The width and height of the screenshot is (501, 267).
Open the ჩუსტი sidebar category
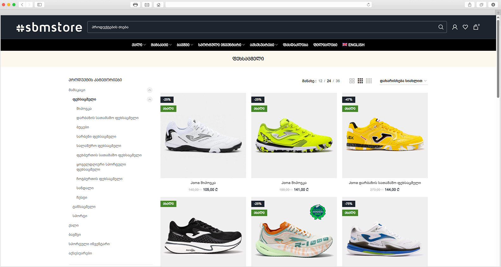click(82, 198)
